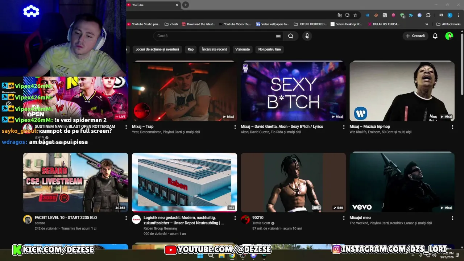Screen dimensions: 464x261
Task: Open the Chrome profile L avatar
Action: click(x=450, y=15)
